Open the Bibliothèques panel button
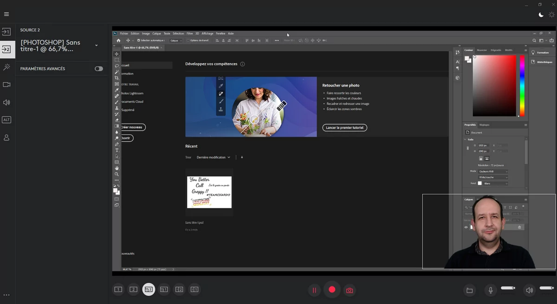The height and width of the screenshot is (304, 557). pos(542,62)
